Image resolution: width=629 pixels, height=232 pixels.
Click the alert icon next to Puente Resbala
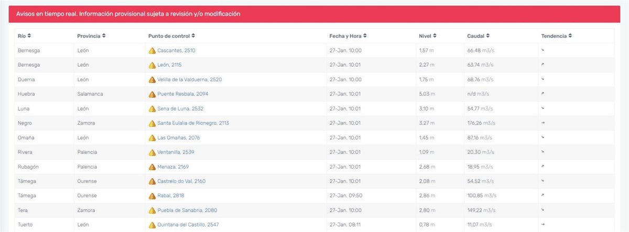(x=152, y=94)
